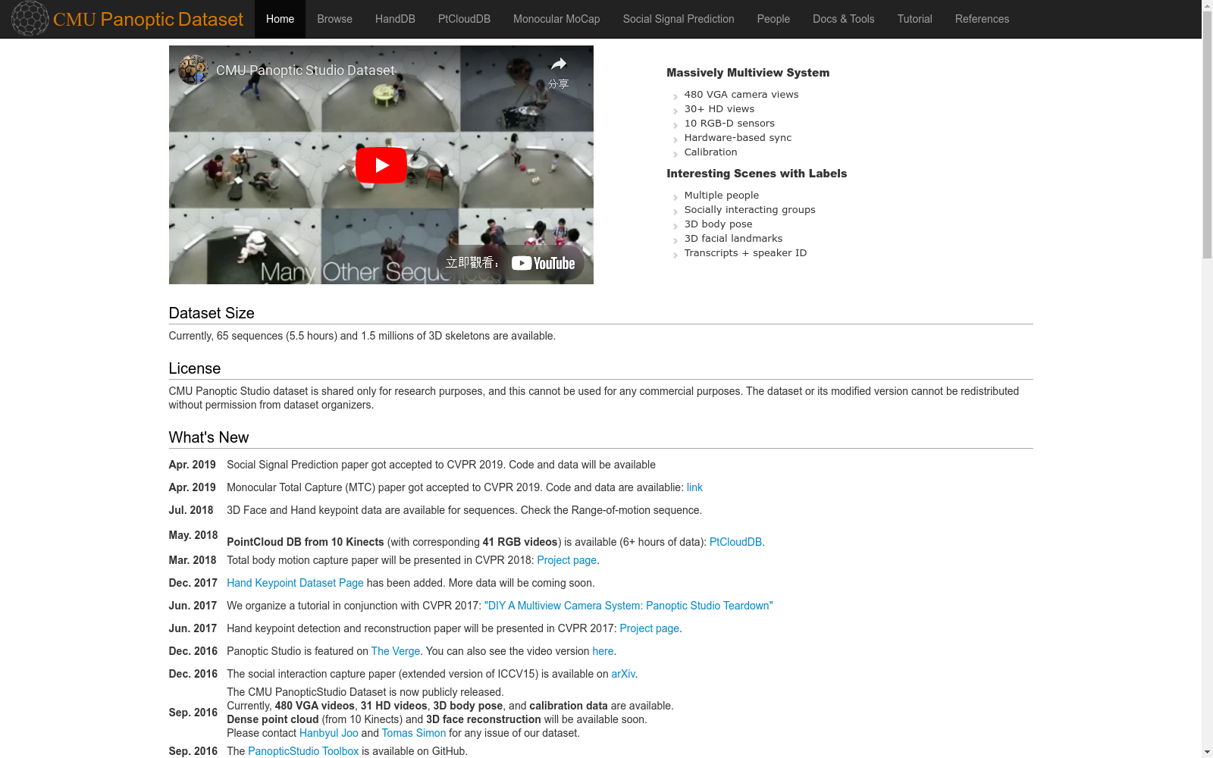
Task: Click the Interesting Scenes with Labels heading
Action: point(757,174)
